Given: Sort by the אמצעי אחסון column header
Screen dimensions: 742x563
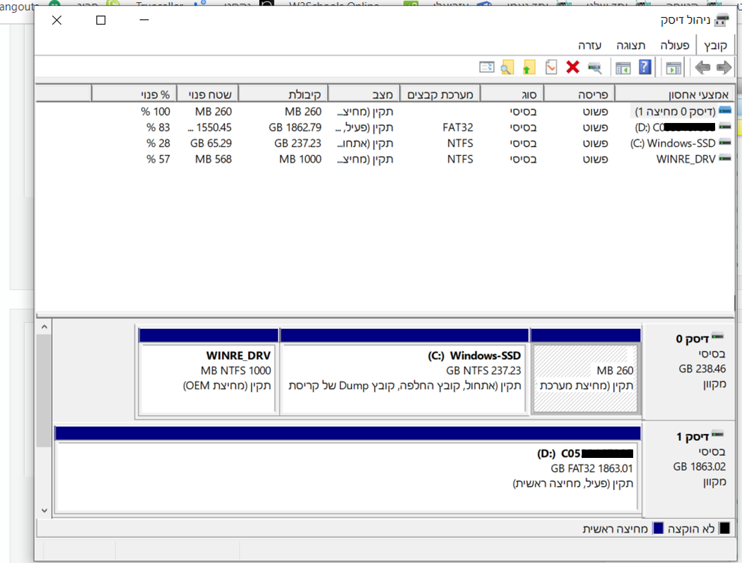Looking at the screenshot, I should pyautogui.click(x=674, y=94).
